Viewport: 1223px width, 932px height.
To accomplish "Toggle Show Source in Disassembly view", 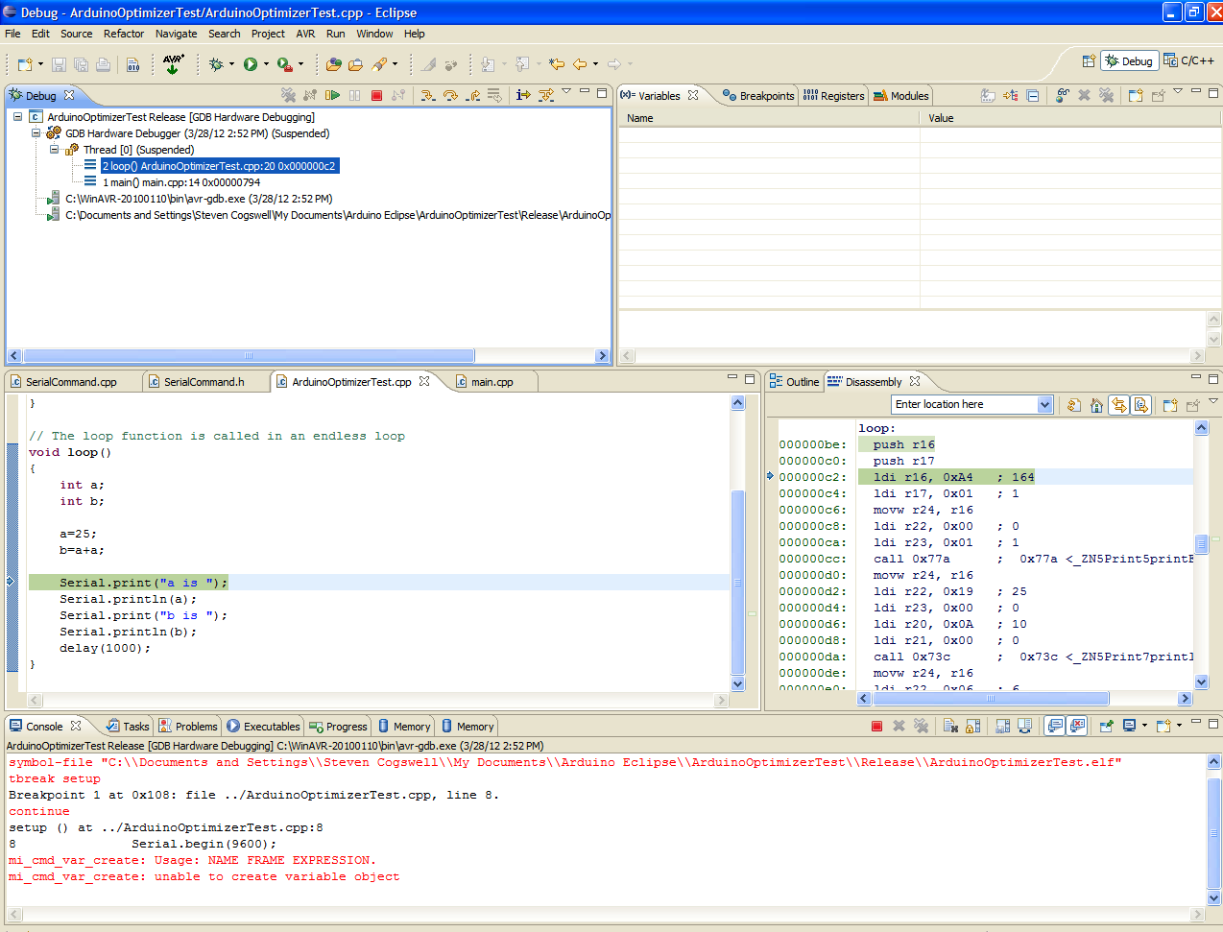I will click(1140, 405).
